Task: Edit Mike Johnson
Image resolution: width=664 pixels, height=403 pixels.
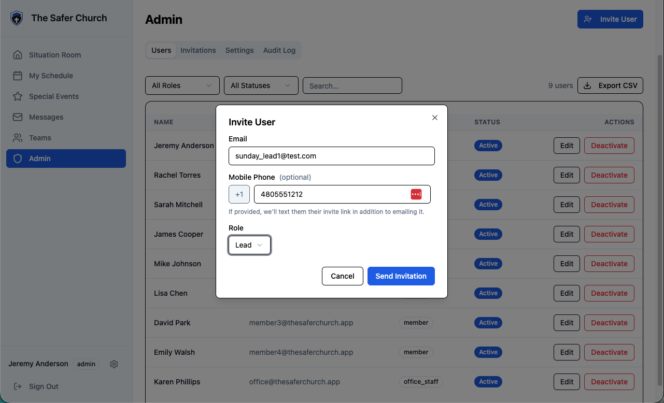Action: tap(567, 264)
